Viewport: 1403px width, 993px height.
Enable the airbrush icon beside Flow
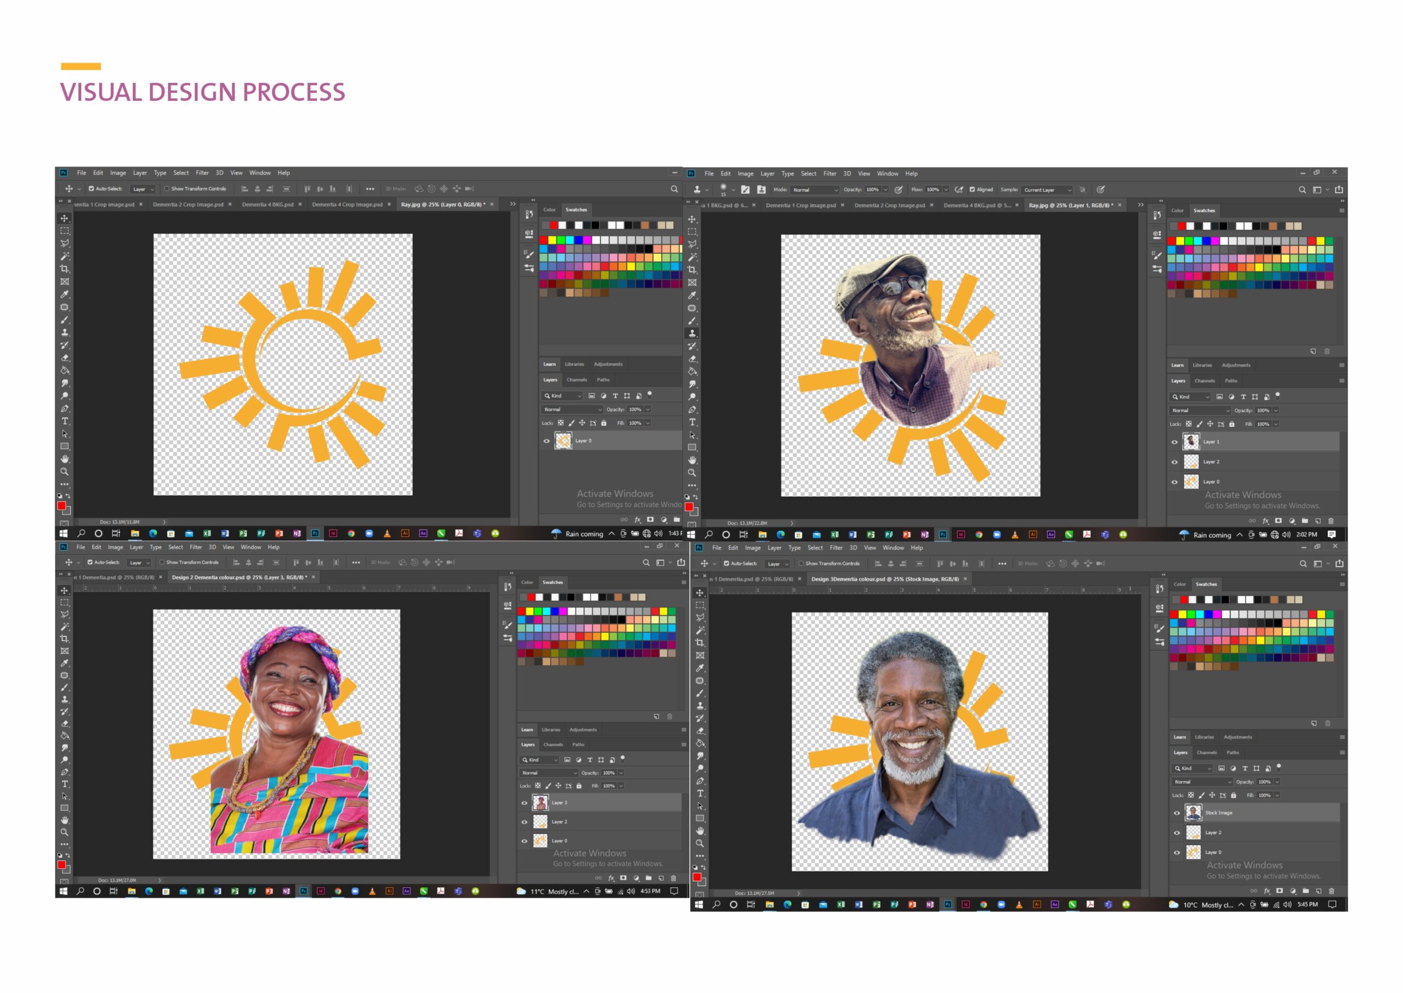959,190
